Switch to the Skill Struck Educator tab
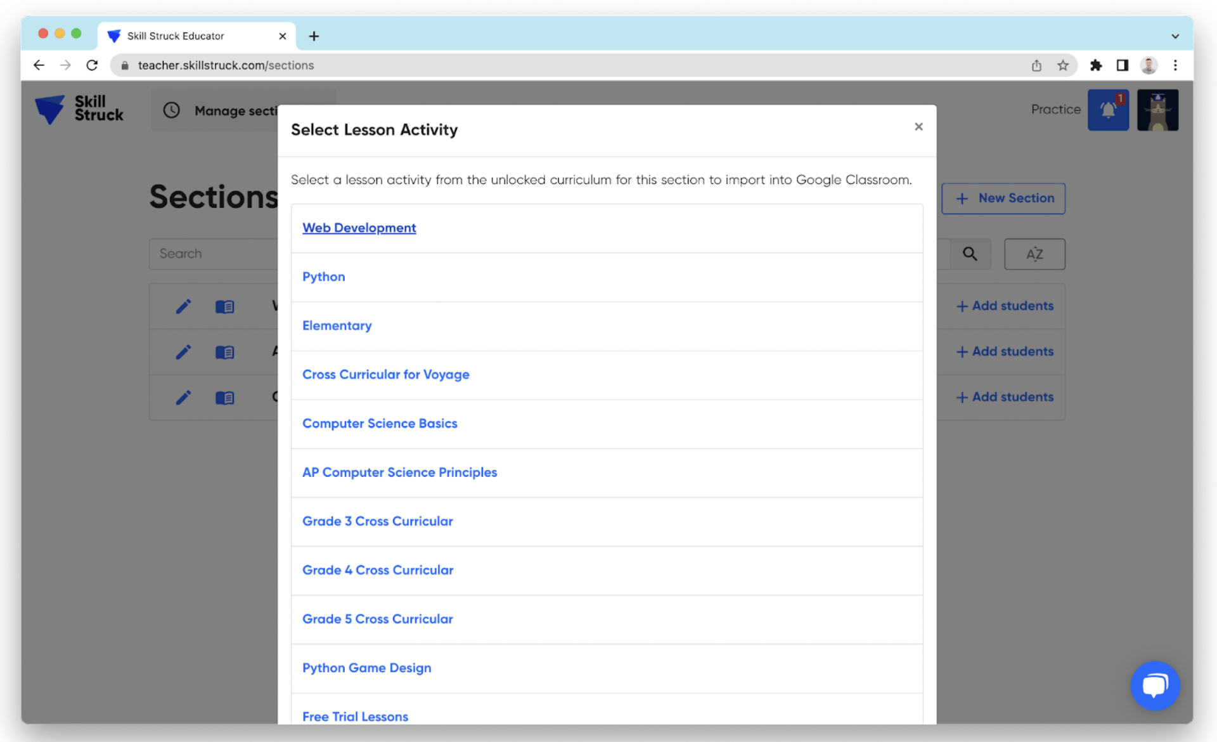Image resolution: width=1217 pixels, height=742 pixels. 176,36
